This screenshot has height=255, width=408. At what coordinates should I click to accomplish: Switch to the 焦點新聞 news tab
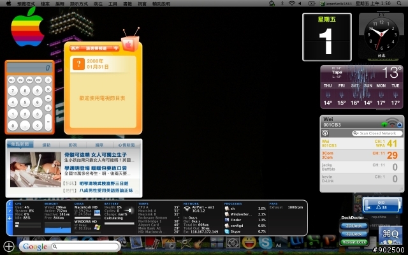tap(20, 145)
